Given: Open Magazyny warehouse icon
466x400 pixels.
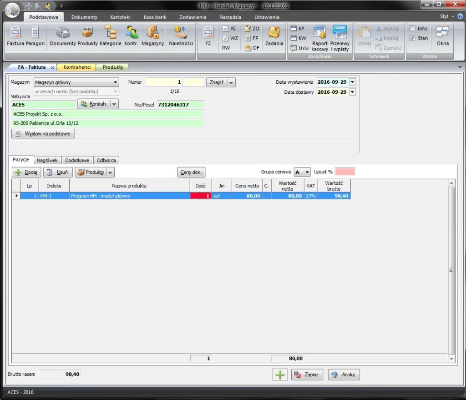Looking at the screenshot, I should click(152, 36).
